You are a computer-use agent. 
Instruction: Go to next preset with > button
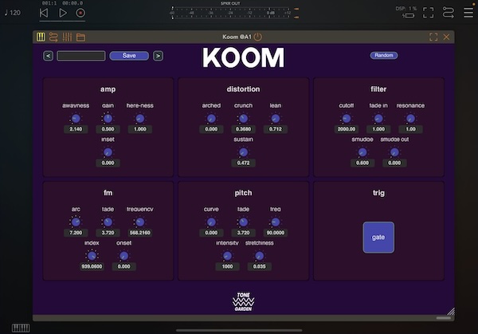click(158, 56)
